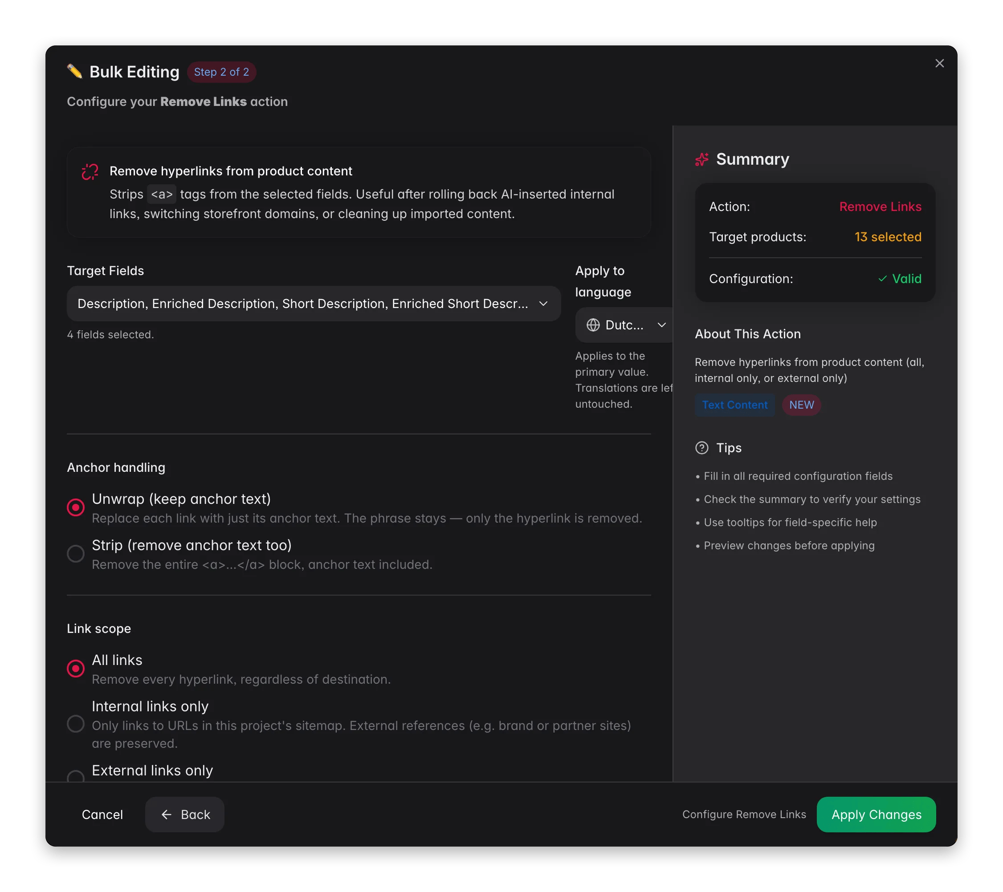Expand Target Fields using its chevron arrow
The width and height of the screenshot is (1003, 892).
(543, 304)
